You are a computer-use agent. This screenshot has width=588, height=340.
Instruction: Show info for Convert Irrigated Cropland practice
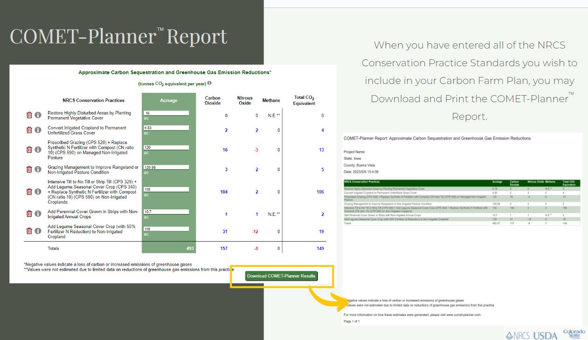pos(38,130)
